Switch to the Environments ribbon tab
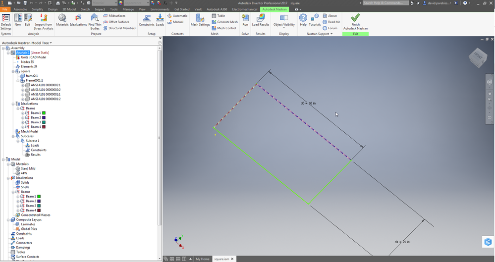 coord(160,9)
